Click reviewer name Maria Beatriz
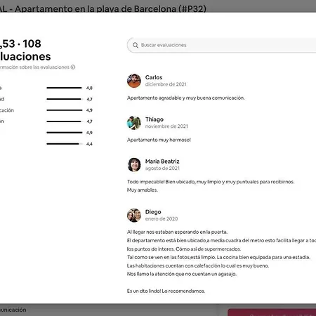 (162, 162)
